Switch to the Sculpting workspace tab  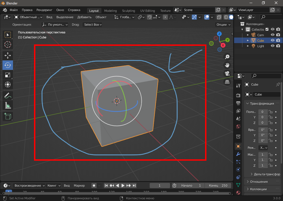[129, 11]
